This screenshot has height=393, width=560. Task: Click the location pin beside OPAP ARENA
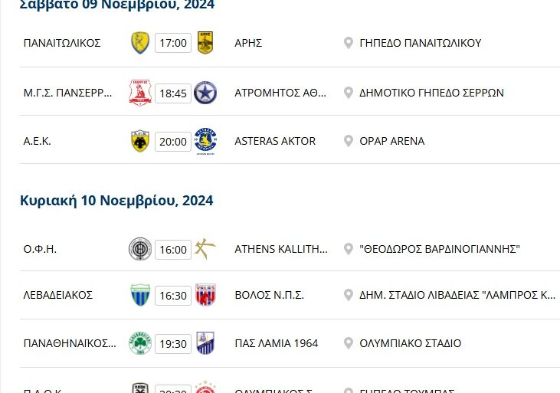(x=349, y=141)
